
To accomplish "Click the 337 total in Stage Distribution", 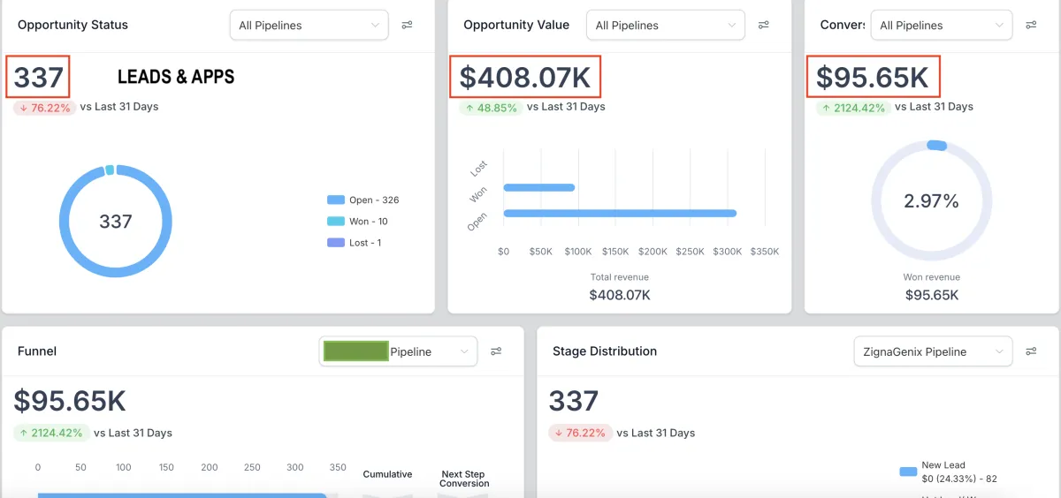I will pyautogui.click(x=574, y=402).
